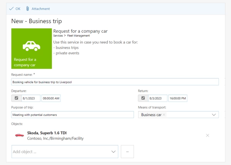This screenshot has width=231, height=165.
Task: Expand the Add object dropdown arrow
Action: (x=114, y=152)
